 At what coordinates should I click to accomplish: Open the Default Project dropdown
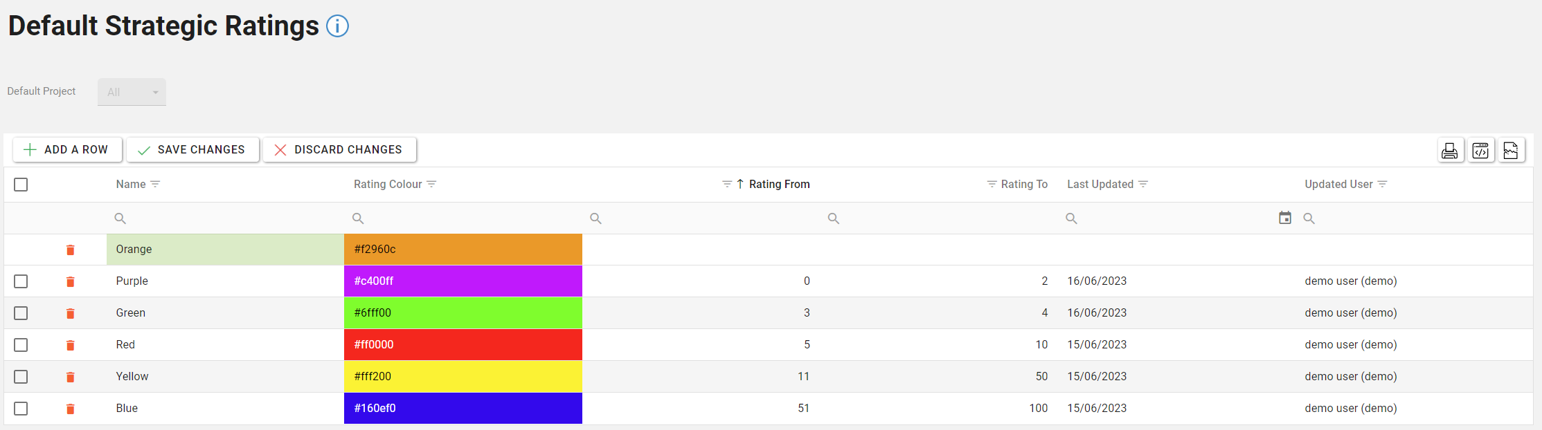(132, 92)
